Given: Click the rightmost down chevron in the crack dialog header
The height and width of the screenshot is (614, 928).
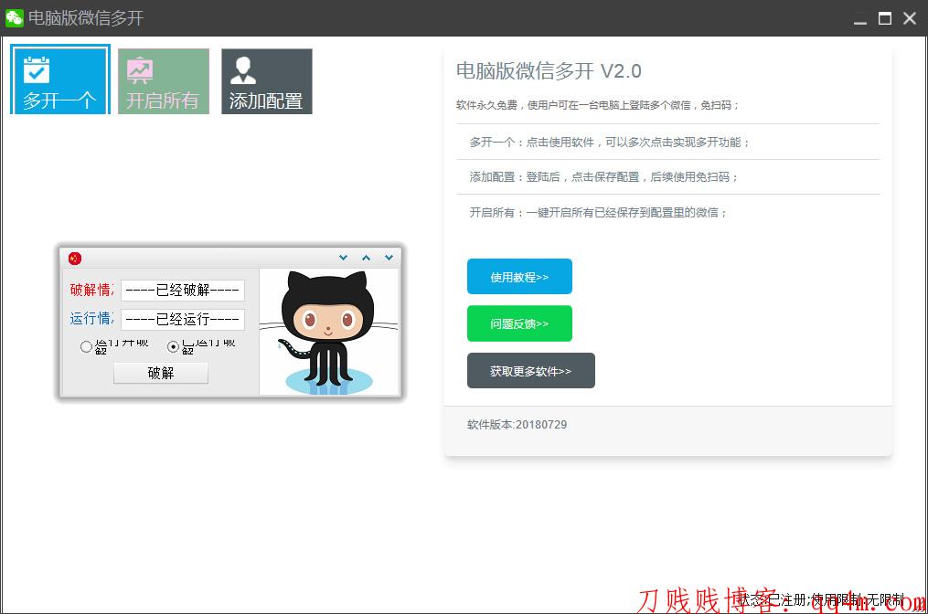Looking at the screenshot, I should click(389, 258).
